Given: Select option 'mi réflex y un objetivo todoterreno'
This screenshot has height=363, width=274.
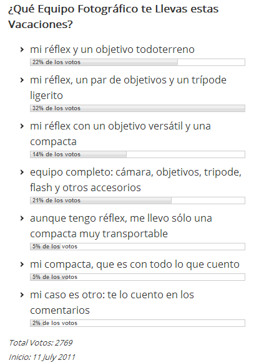Looking at the screenshot, I should [112, 50].
